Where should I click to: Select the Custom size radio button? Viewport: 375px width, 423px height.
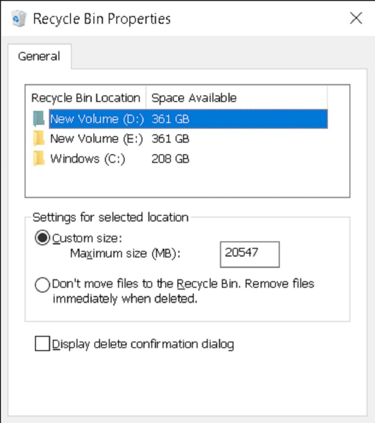(42, 238)
